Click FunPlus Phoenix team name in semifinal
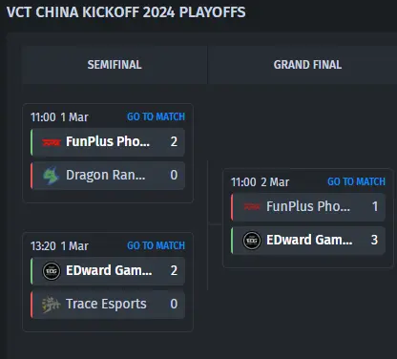 [108, 141]
